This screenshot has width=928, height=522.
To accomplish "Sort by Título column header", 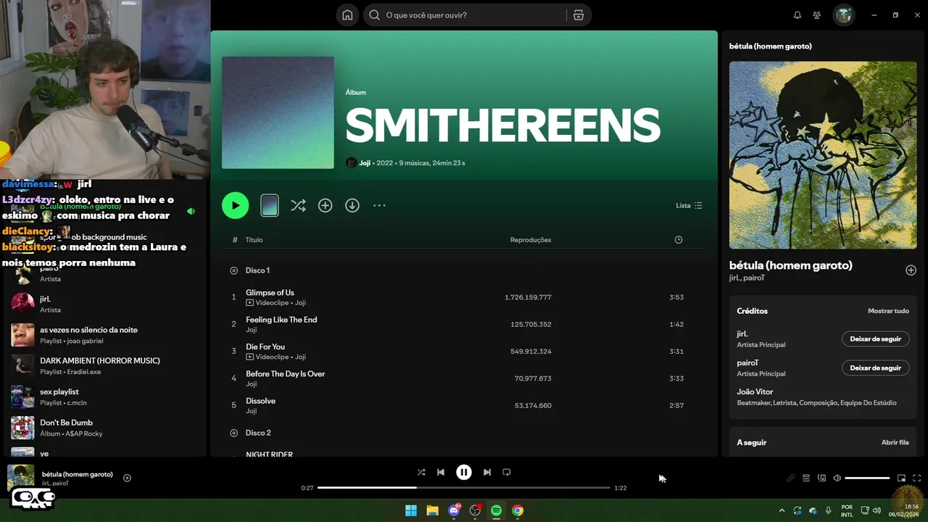I will point(254,240).
